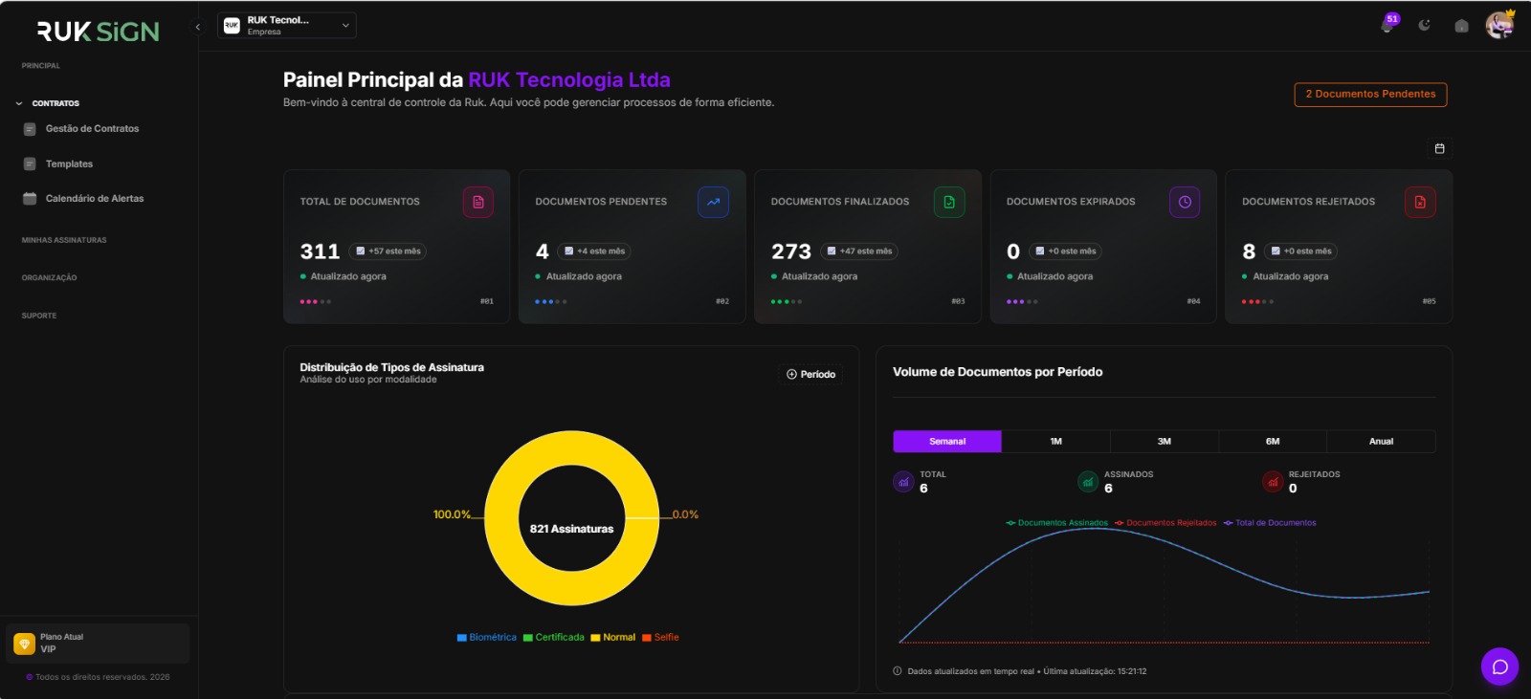The width and height of the screenshot is (1531, 699).
Task: Open the purple chat support bubble
Action: pos(1499,666)
